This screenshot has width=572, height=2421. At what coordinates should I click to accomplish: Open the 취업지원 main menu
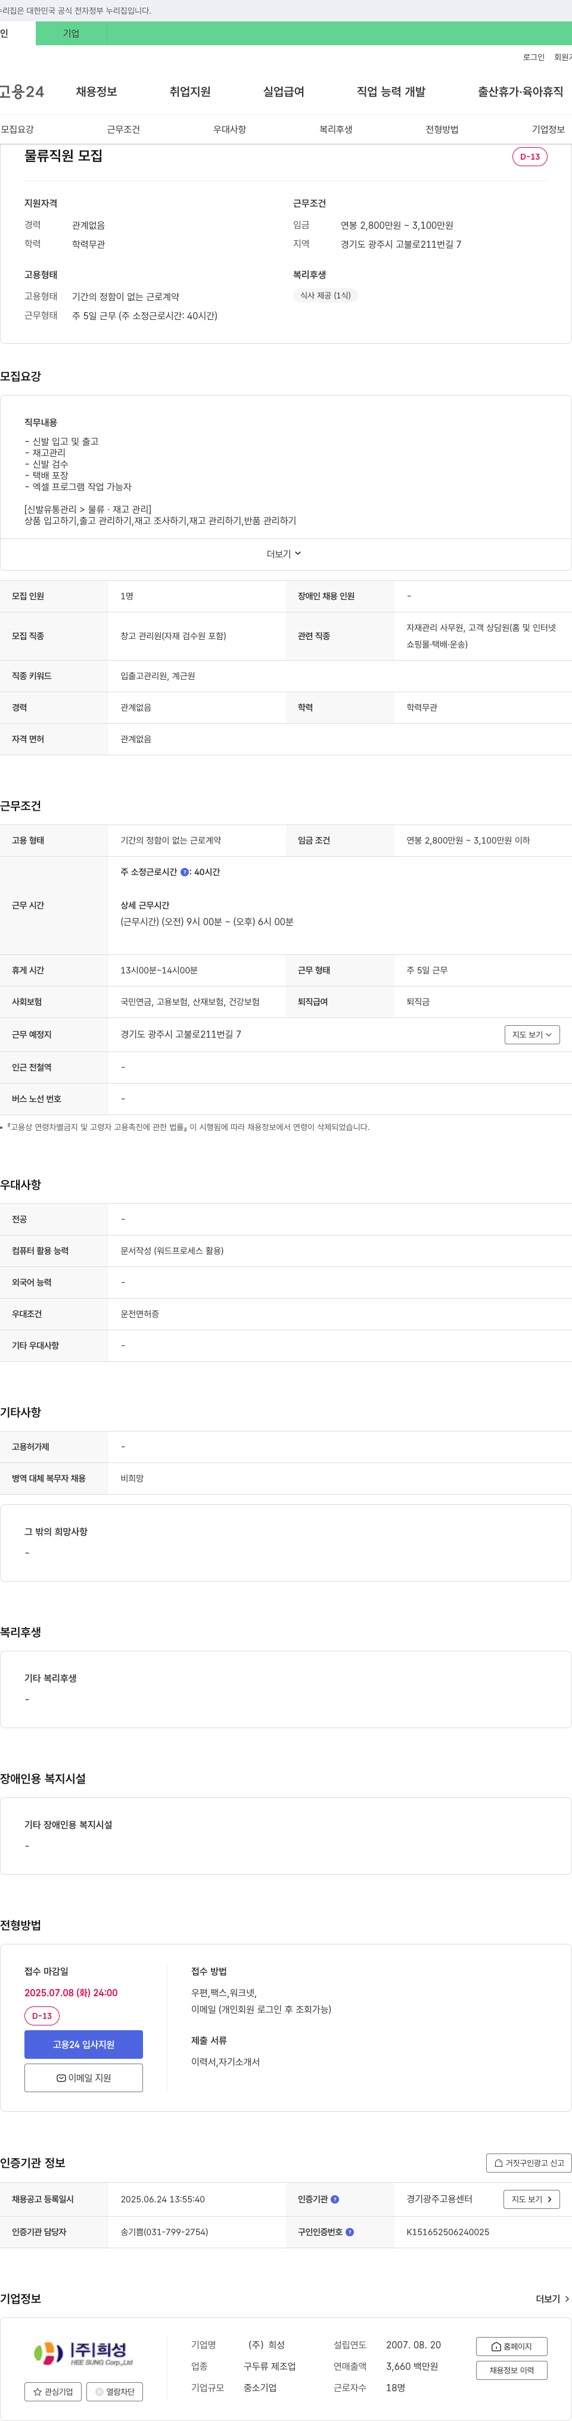[189, 91]
